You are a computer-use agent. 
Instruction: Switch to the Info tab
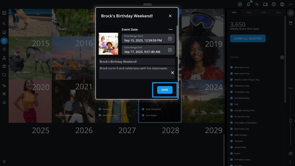234,12
